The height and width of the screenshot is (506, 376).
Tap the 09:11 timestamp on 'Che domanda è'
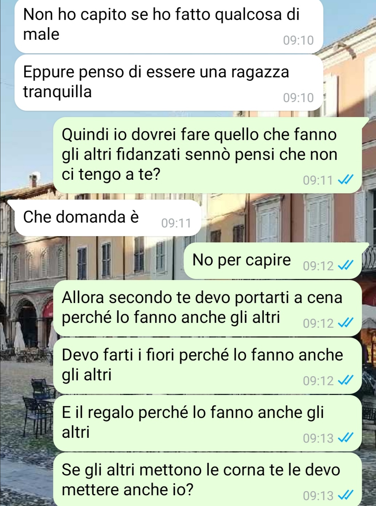coord(176,223)
